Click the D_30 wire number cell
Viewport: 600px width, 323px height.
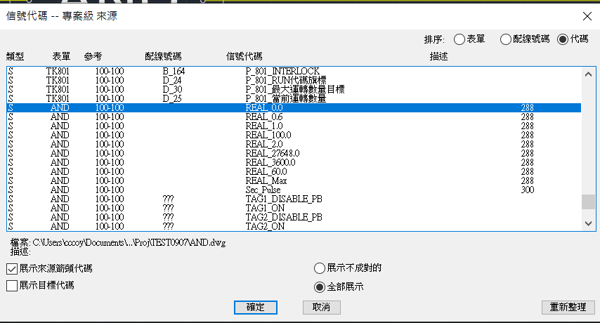(x=172, y=89)
